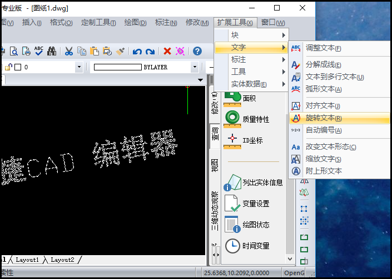Image resolution: width=392 pixels, height=279 pixels.
Task: Open help with the question mark icon
Action: click(197, 51)
